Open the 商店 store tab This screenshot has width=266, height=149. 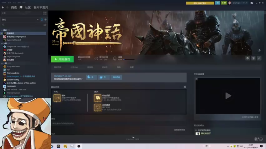click(x=14, y=7)
